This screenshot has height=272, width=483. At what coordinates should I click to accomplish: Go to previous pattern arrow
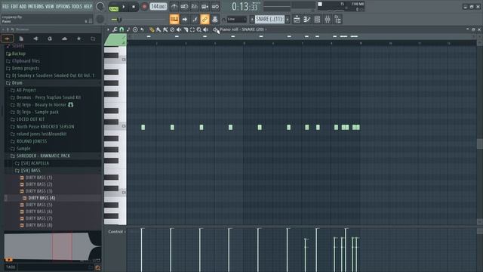pos(252,20)
